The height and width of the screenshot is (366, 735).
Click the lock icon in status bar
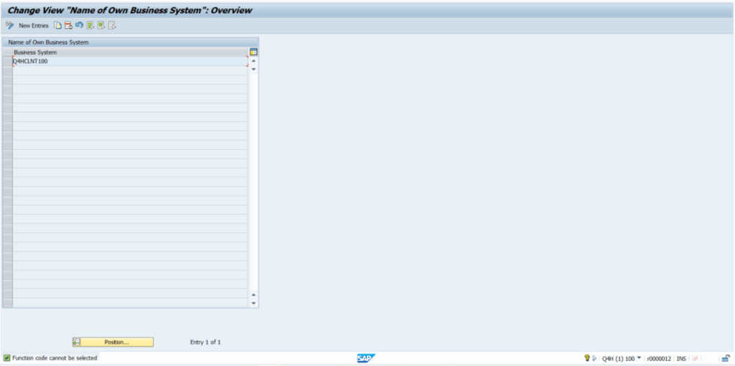pos(726,357)
